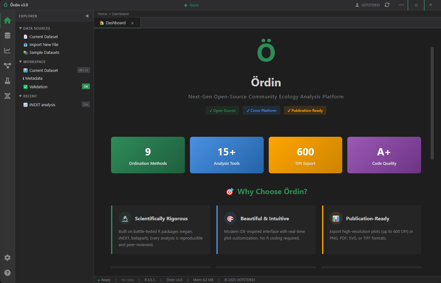Open the iNEXT analysis recent item
Viewport: 441px width, 283px height.
coord(42,104)
